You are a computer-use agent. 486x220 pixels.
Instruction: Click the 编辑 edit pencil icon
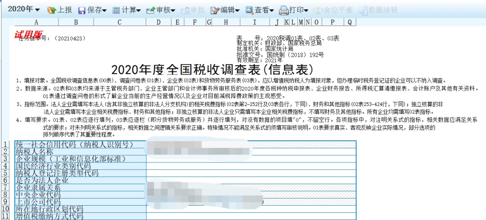[x=215, y=10]
